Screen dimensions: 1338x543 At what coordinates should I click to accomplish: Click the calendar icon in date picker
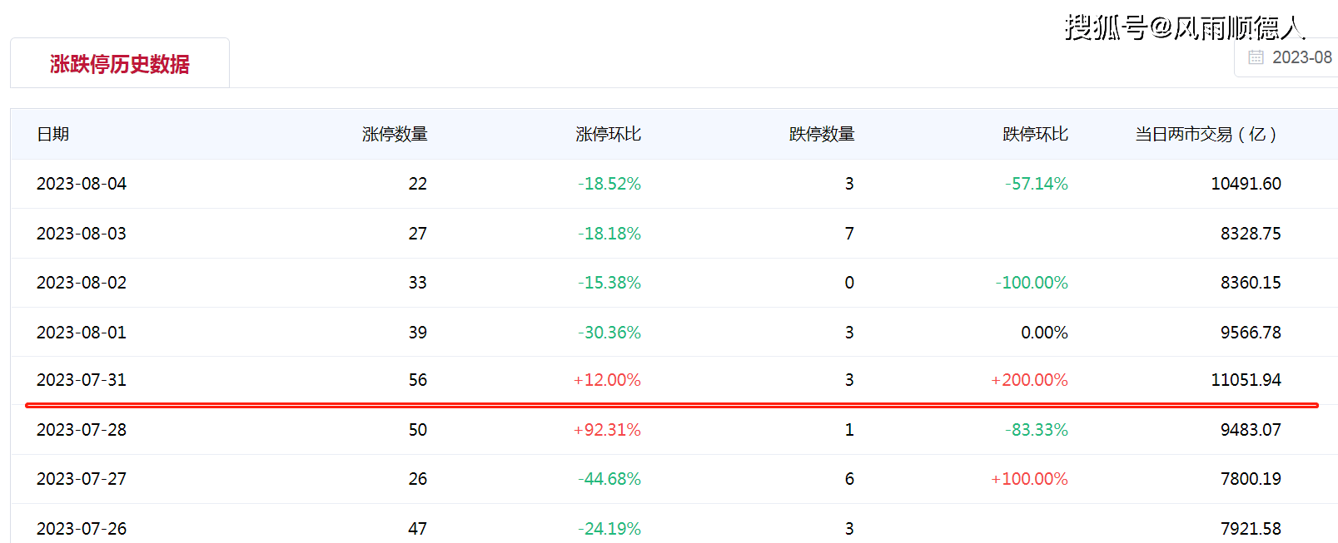tap(1256, 57)
